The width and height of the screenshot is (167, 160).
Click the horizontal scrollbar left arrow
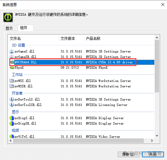click(11, 141)
